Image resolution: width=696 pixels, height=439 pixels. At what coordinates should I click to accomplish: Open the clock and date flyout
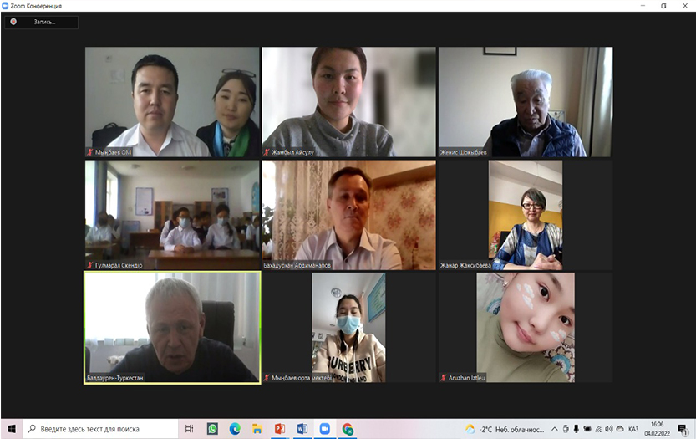pos(658,429)
